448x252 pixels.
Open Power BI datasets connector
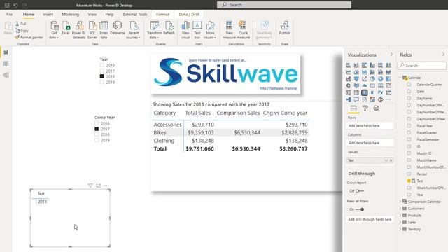click(x=78, y=30)
